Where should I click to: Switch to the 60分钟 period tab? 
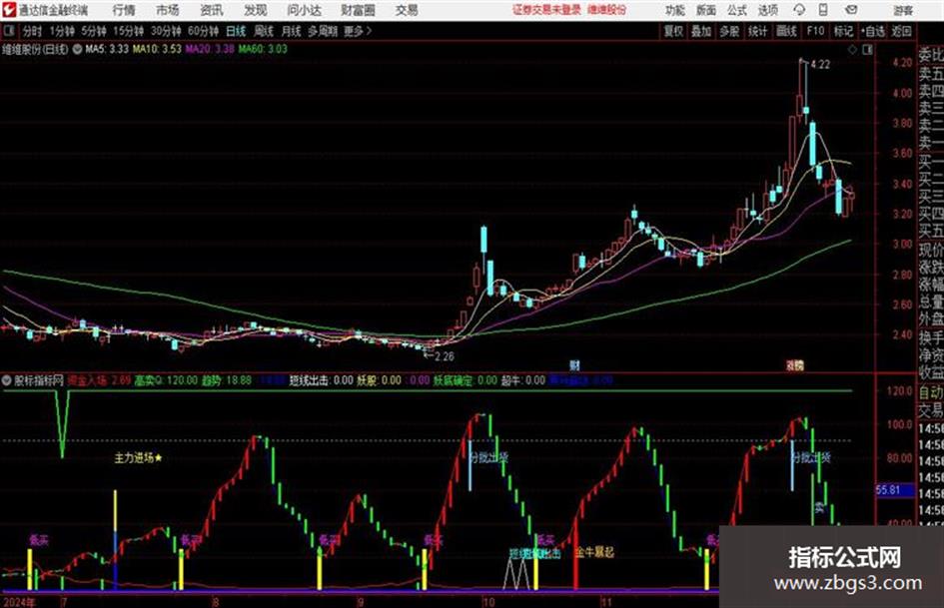click(x=203, y=31)
